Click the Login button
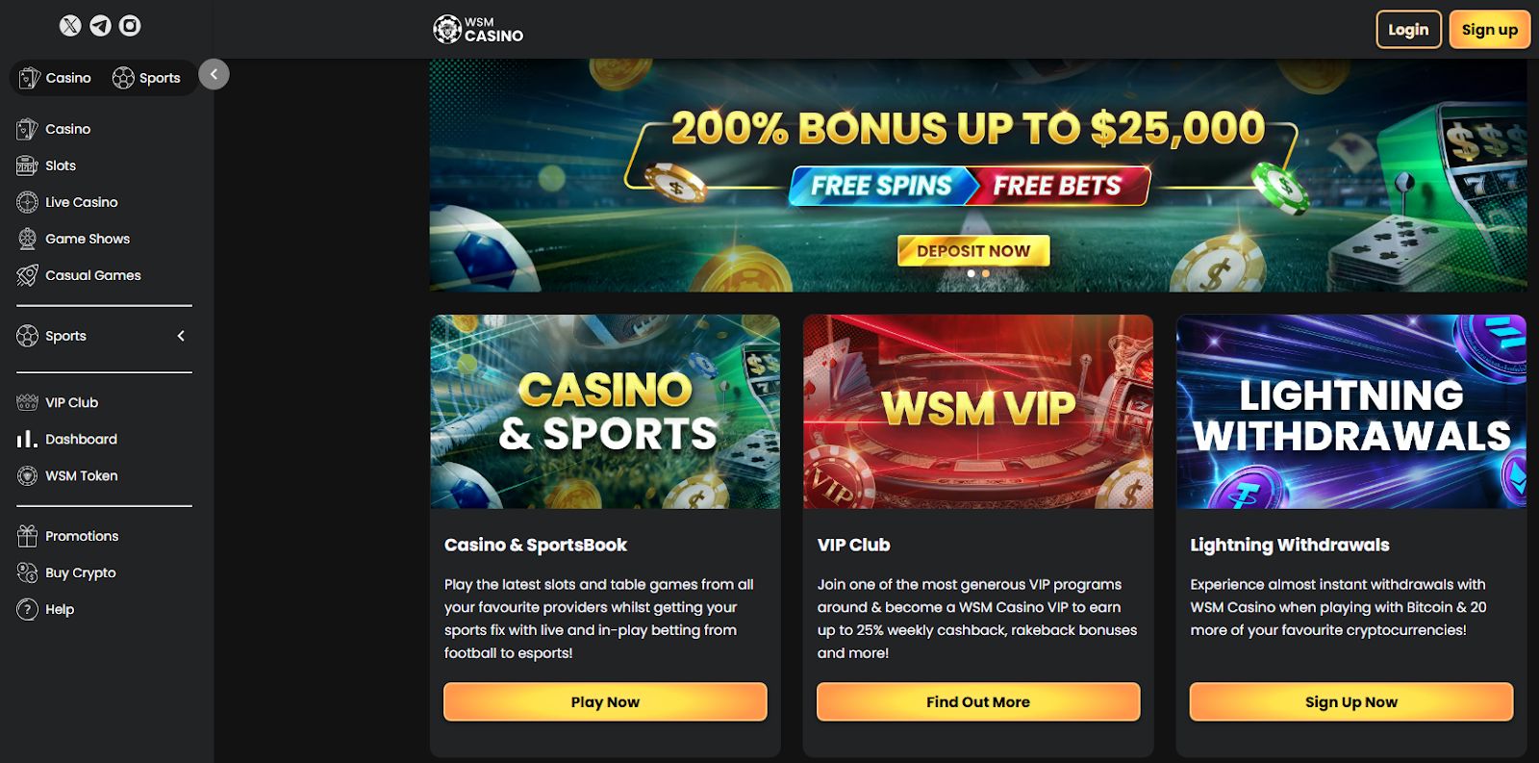Viewport: 1539px width, 763px height. point(1408,30)
